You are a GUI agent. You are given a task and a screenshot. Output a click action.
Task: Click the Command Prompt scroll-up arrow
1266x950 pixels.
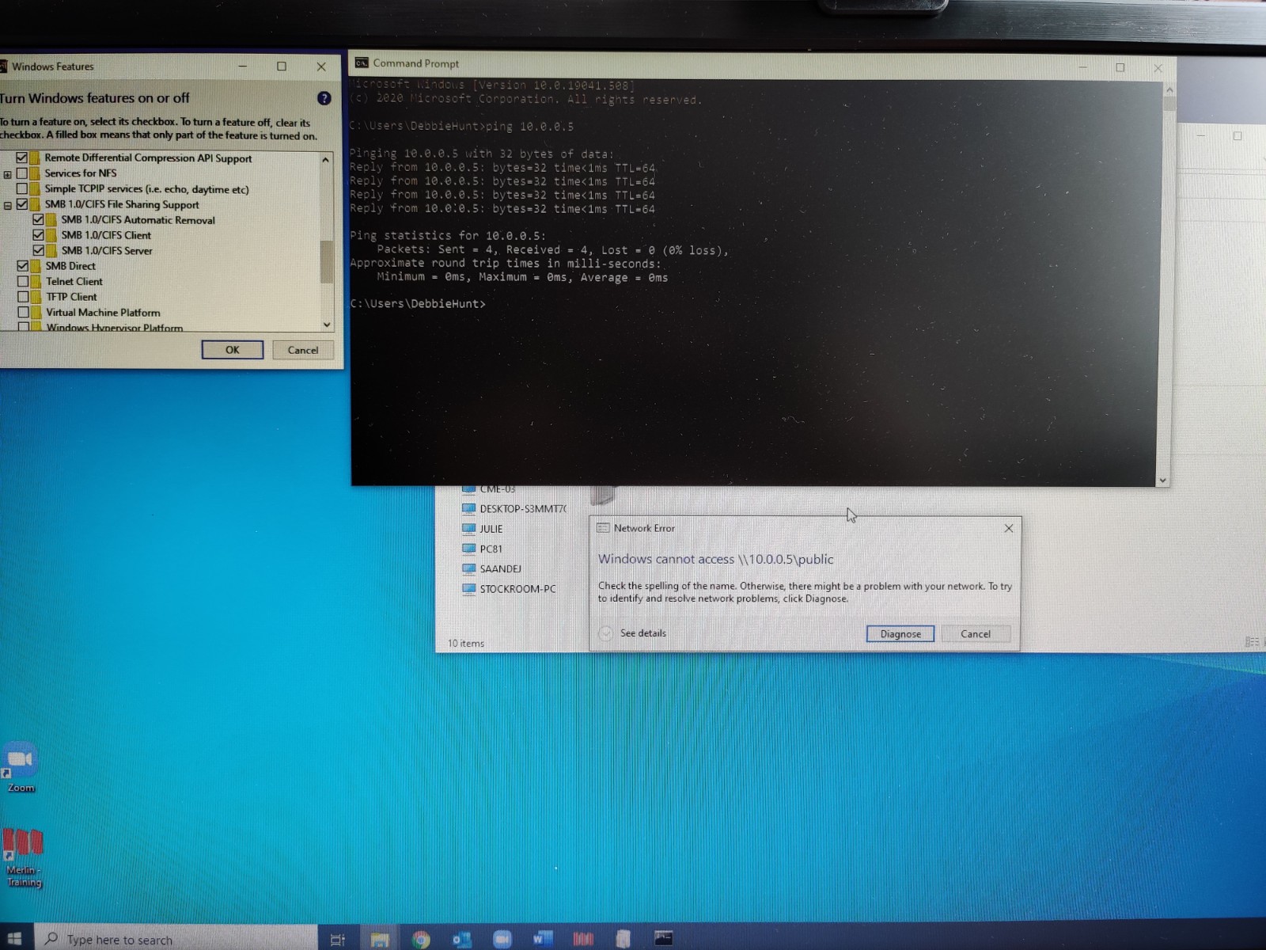(1169, 89)
